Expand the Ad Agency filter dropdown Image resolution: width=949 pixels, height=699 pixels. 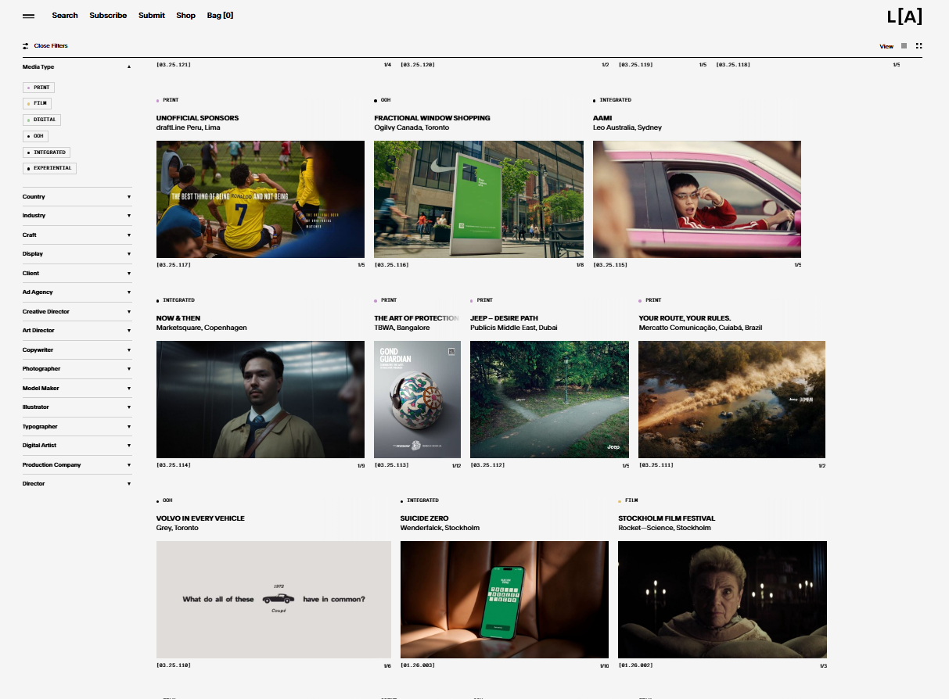(77, 292)
